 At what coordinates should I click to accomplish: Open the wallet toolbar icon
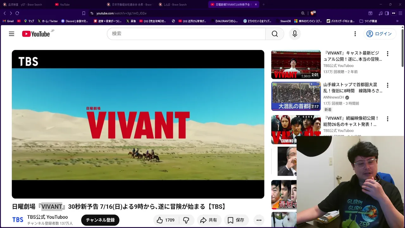tap(370, 13)
